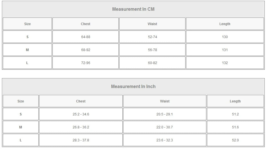Image resolution: width=267 pixels, height=149 pixels.
Task: Click length value 52.0
Action: pos(235,140)
